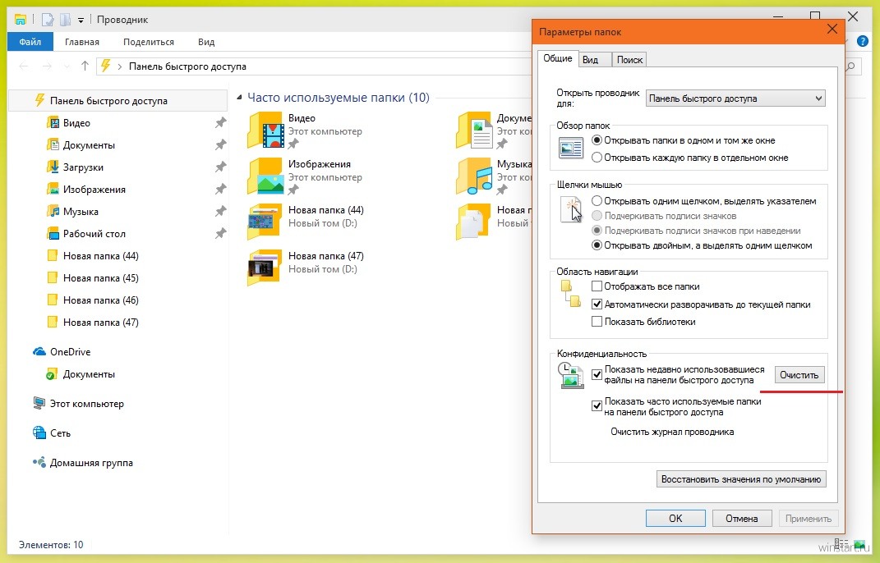880x563 pixels.
Task: Click the Downloads folder icon in sidebar
Action: click(53, 167)
